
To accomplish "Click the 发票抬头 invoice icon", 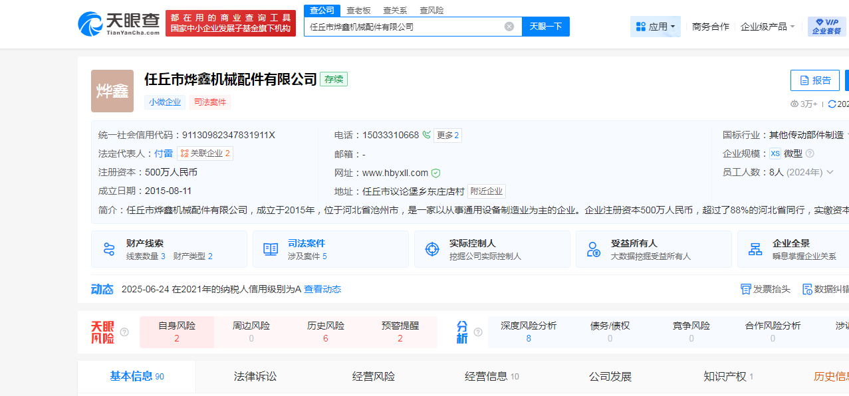I will click(746, 289).
